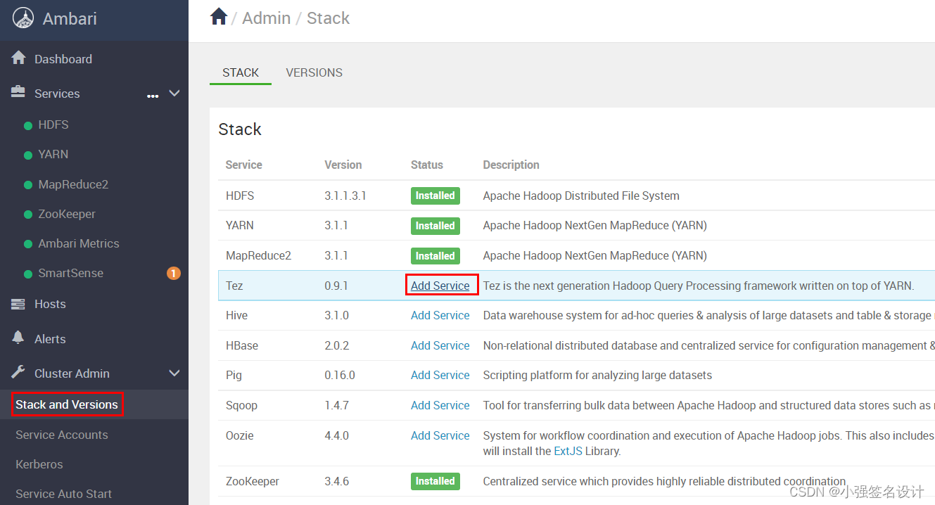Screen dimensions: 935x505
Task: Click the green status dot beside Ambari Metrics
Action: point(28,245)
